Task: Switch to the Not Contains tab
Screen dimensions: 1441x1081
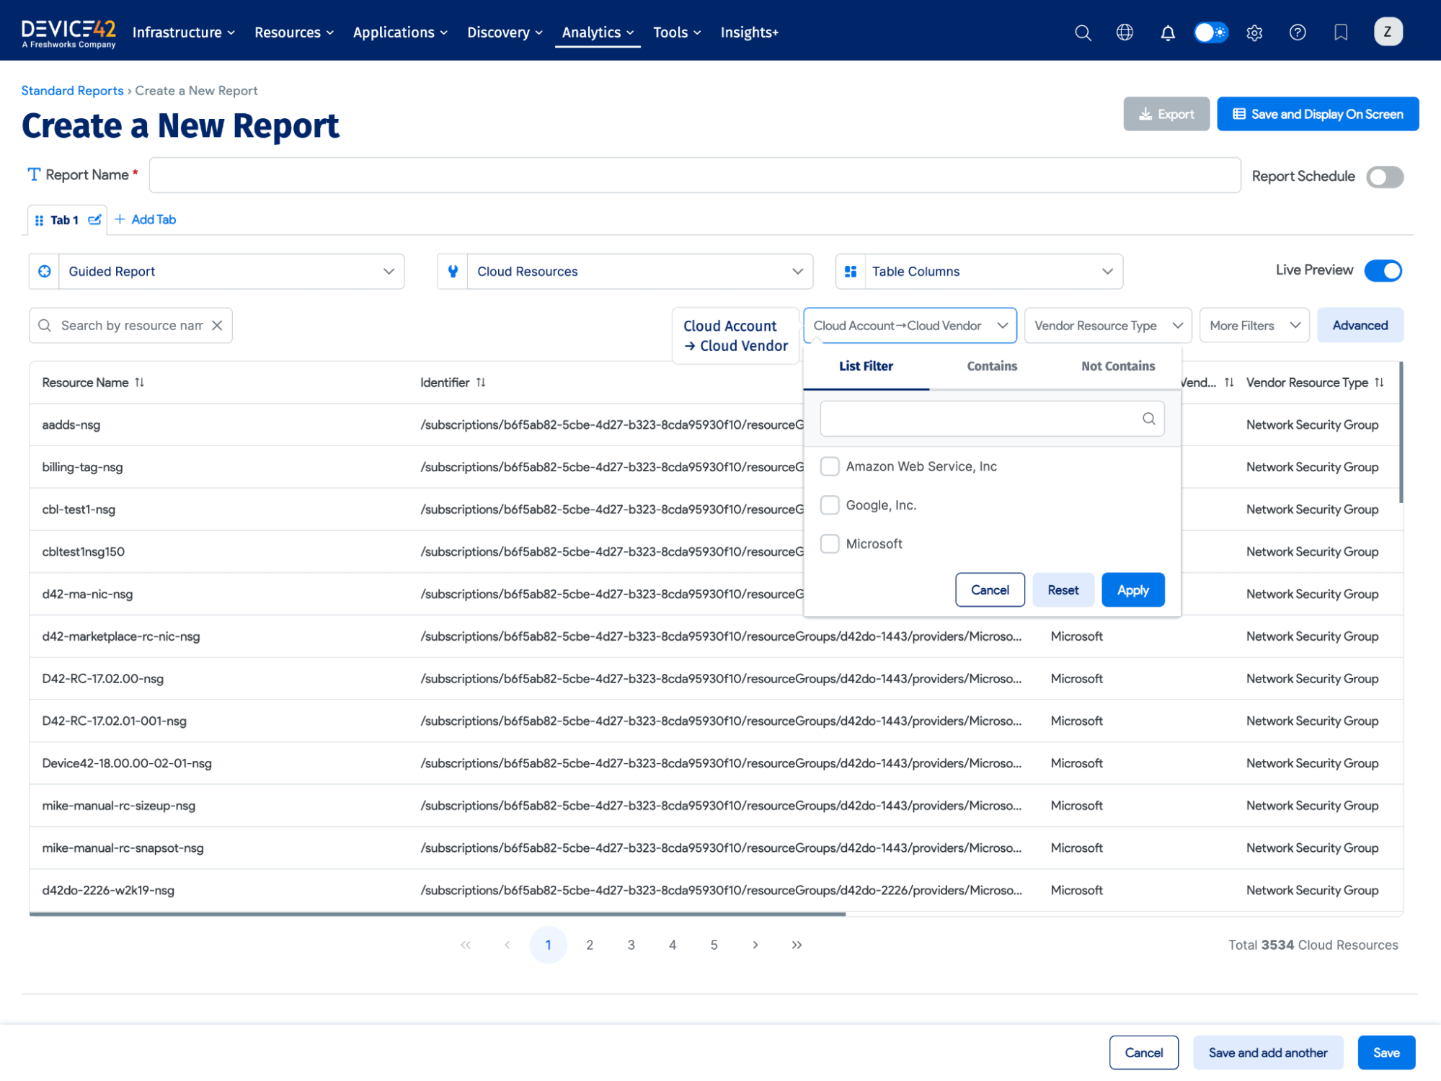Action: (x=1117, y=366)
